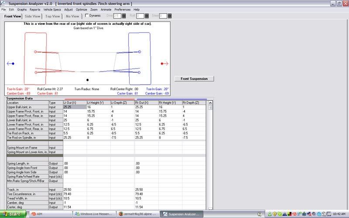Open the Optimize menu
This screenshot has width=349, height=218.
coord(81,9)
